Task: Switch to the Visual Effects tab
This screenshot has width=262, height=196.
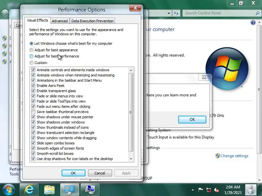Action: pyautogui.click(x=37, y=20)
